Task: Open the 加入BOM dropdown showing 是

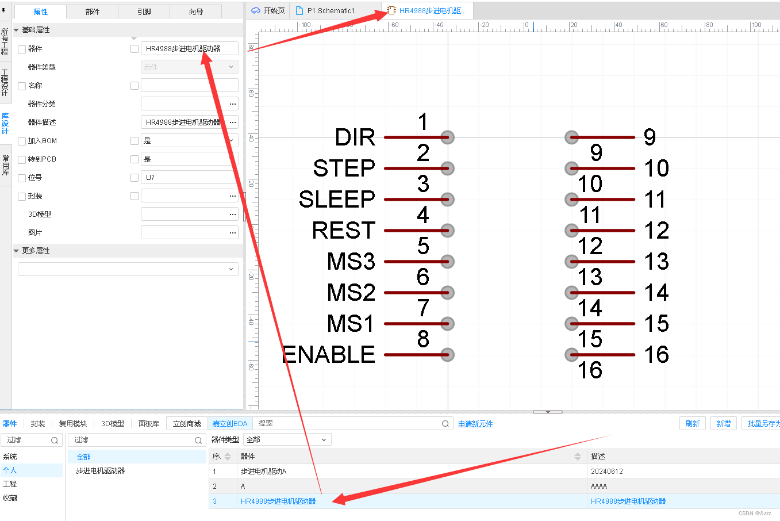Action: (190, 140)
